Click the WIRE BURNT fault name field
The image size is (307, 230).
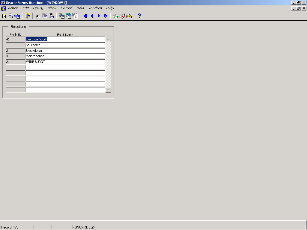coord(65,62)
